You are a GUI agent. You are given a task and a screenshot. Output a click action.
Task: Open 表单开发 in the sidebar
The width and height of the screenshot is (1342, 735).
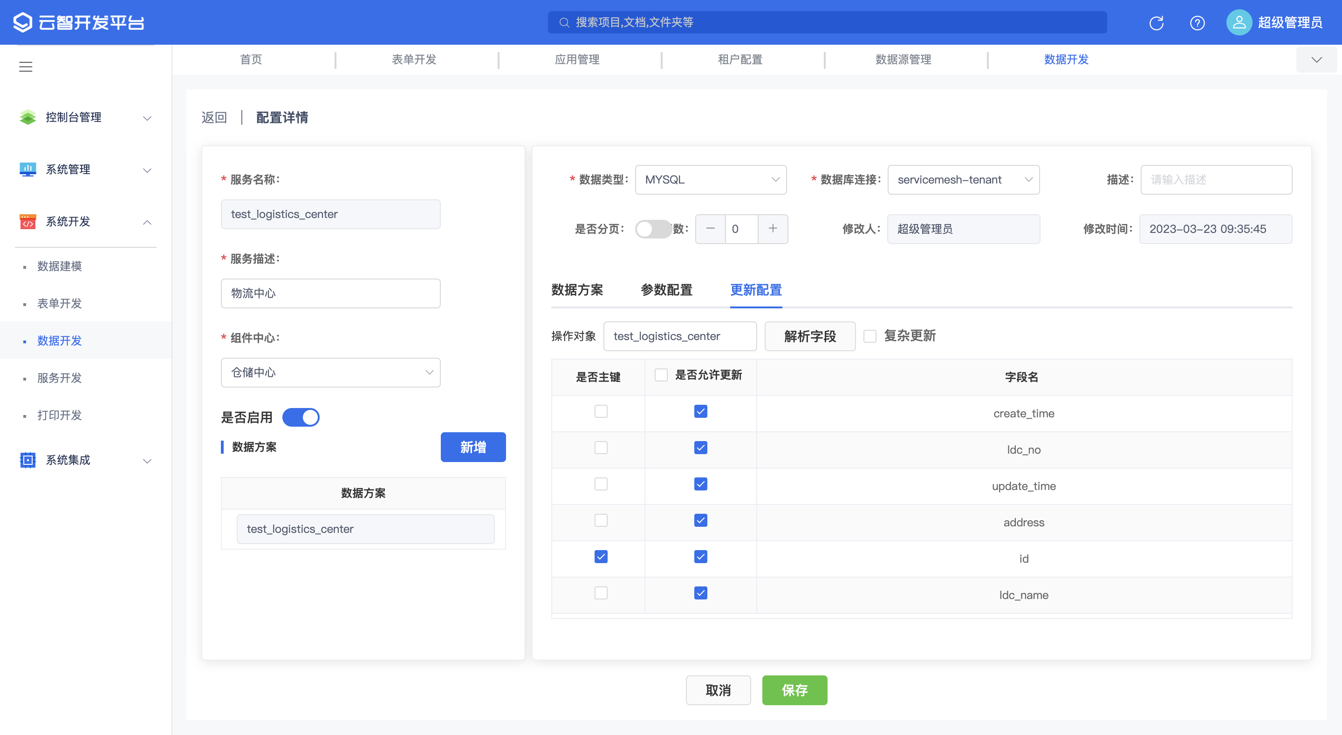point(59,304)
